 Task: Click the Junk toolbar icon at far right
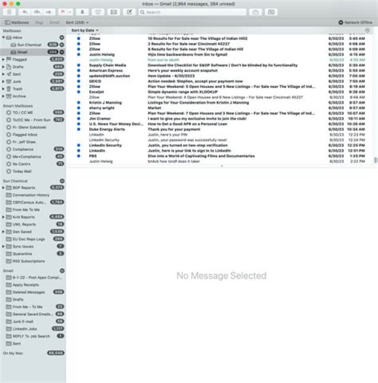271,12
